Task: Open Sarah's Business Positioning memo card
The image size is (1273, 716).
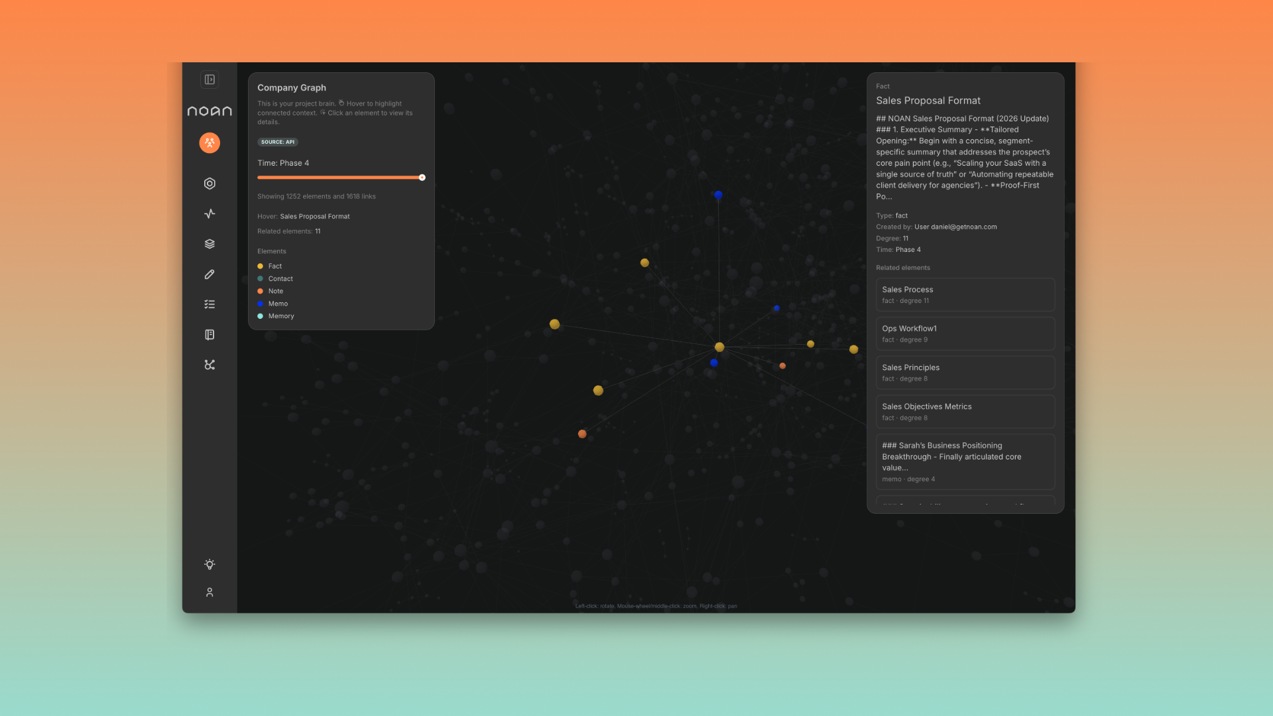Action: [x=965, y=461]
